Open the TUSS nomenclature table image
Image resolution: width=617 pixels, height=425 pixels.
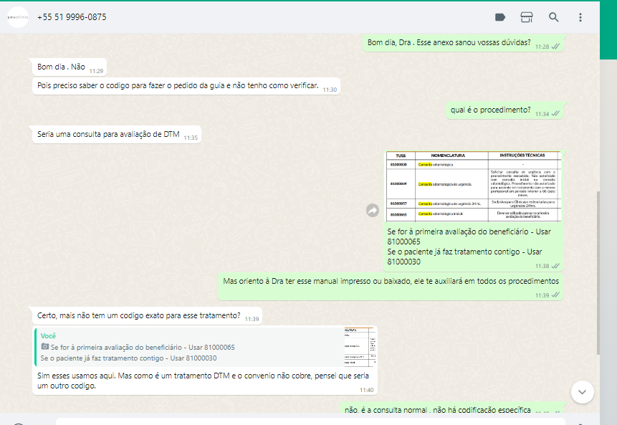pyautogui.click(x=474, y=186)
